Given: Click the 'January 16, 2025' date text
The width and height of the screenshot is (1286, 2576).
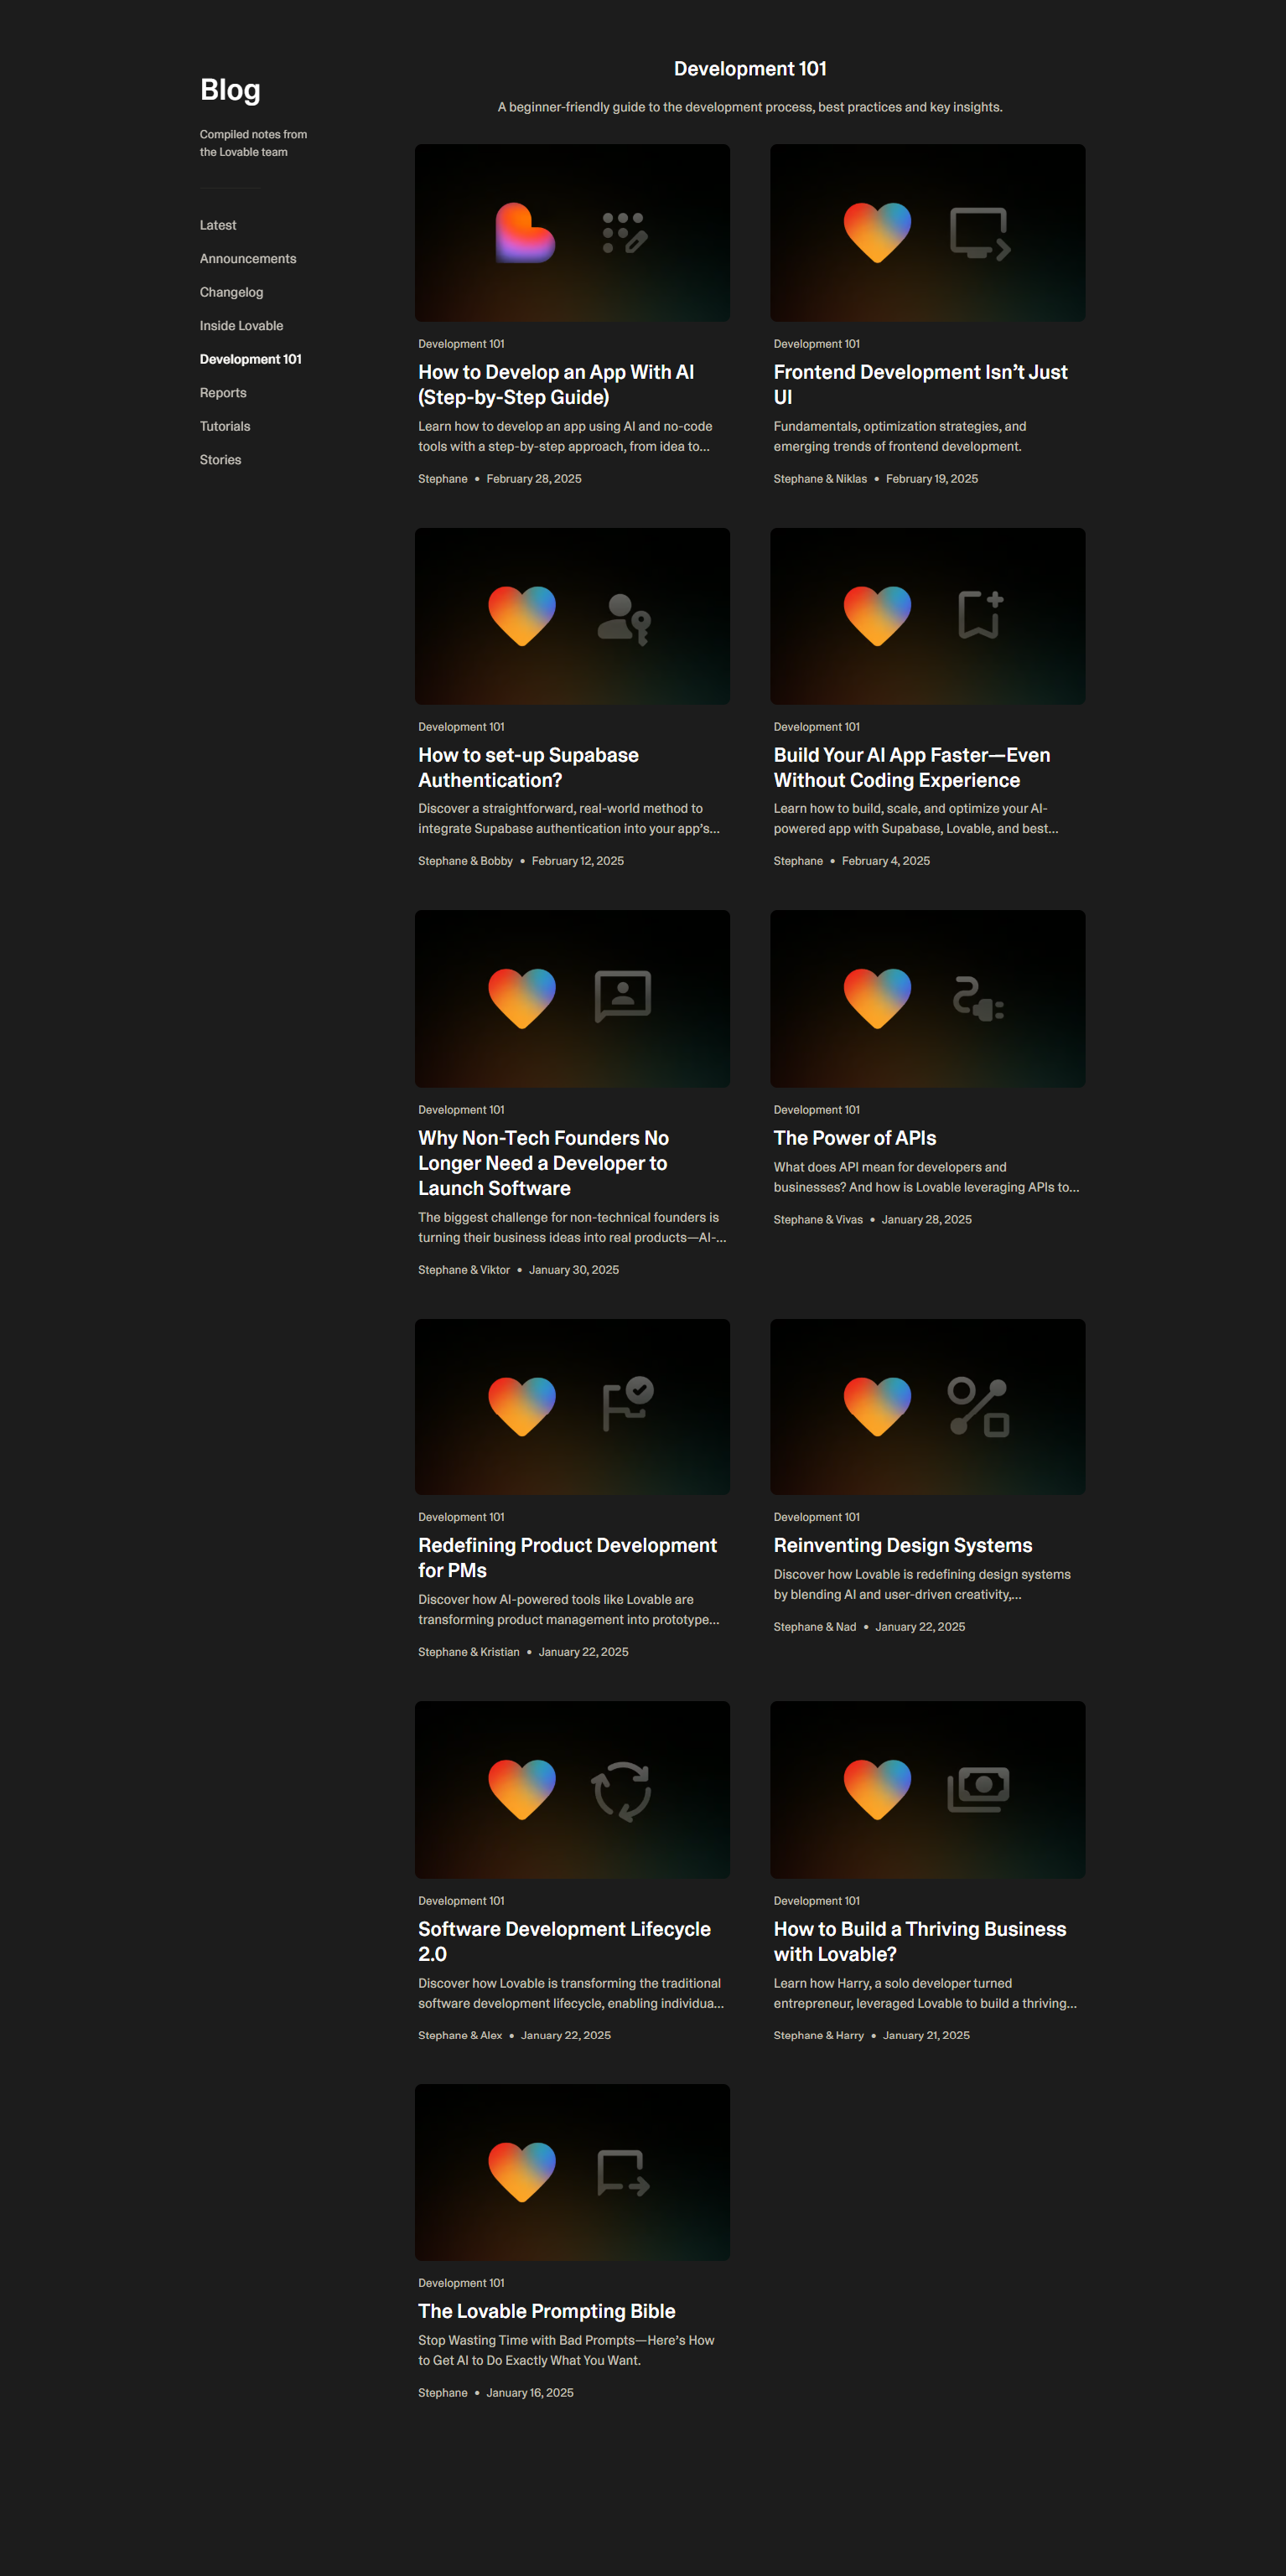Looking at the screenshot, I should (530, 2393).
